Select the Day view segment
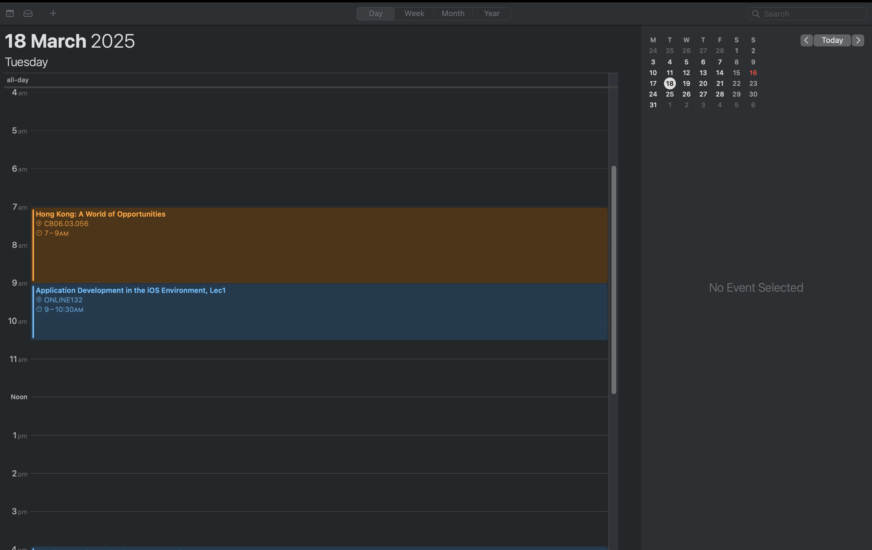Viewport: 872px width, 550px height. pyautogui.click(x=376, y=13)
